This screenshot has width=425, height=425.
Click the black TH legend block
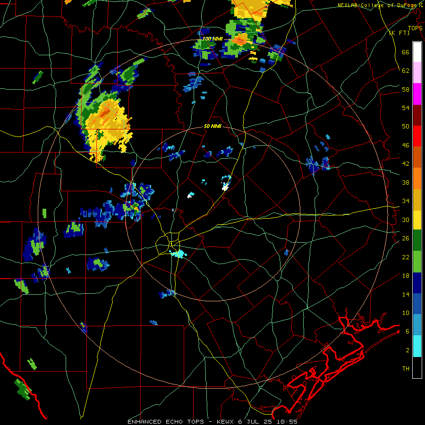417,367
